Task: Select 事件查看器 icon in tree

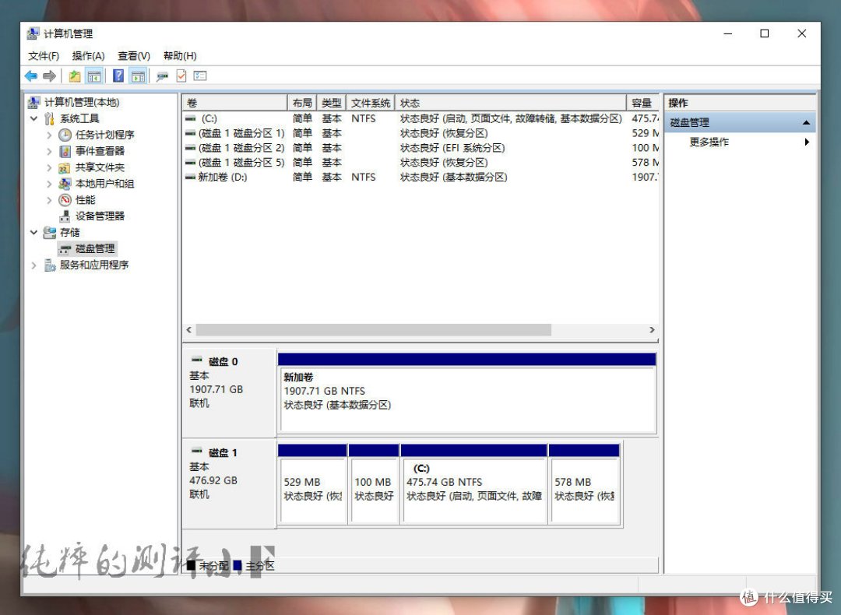Action: tap(65, 151)
